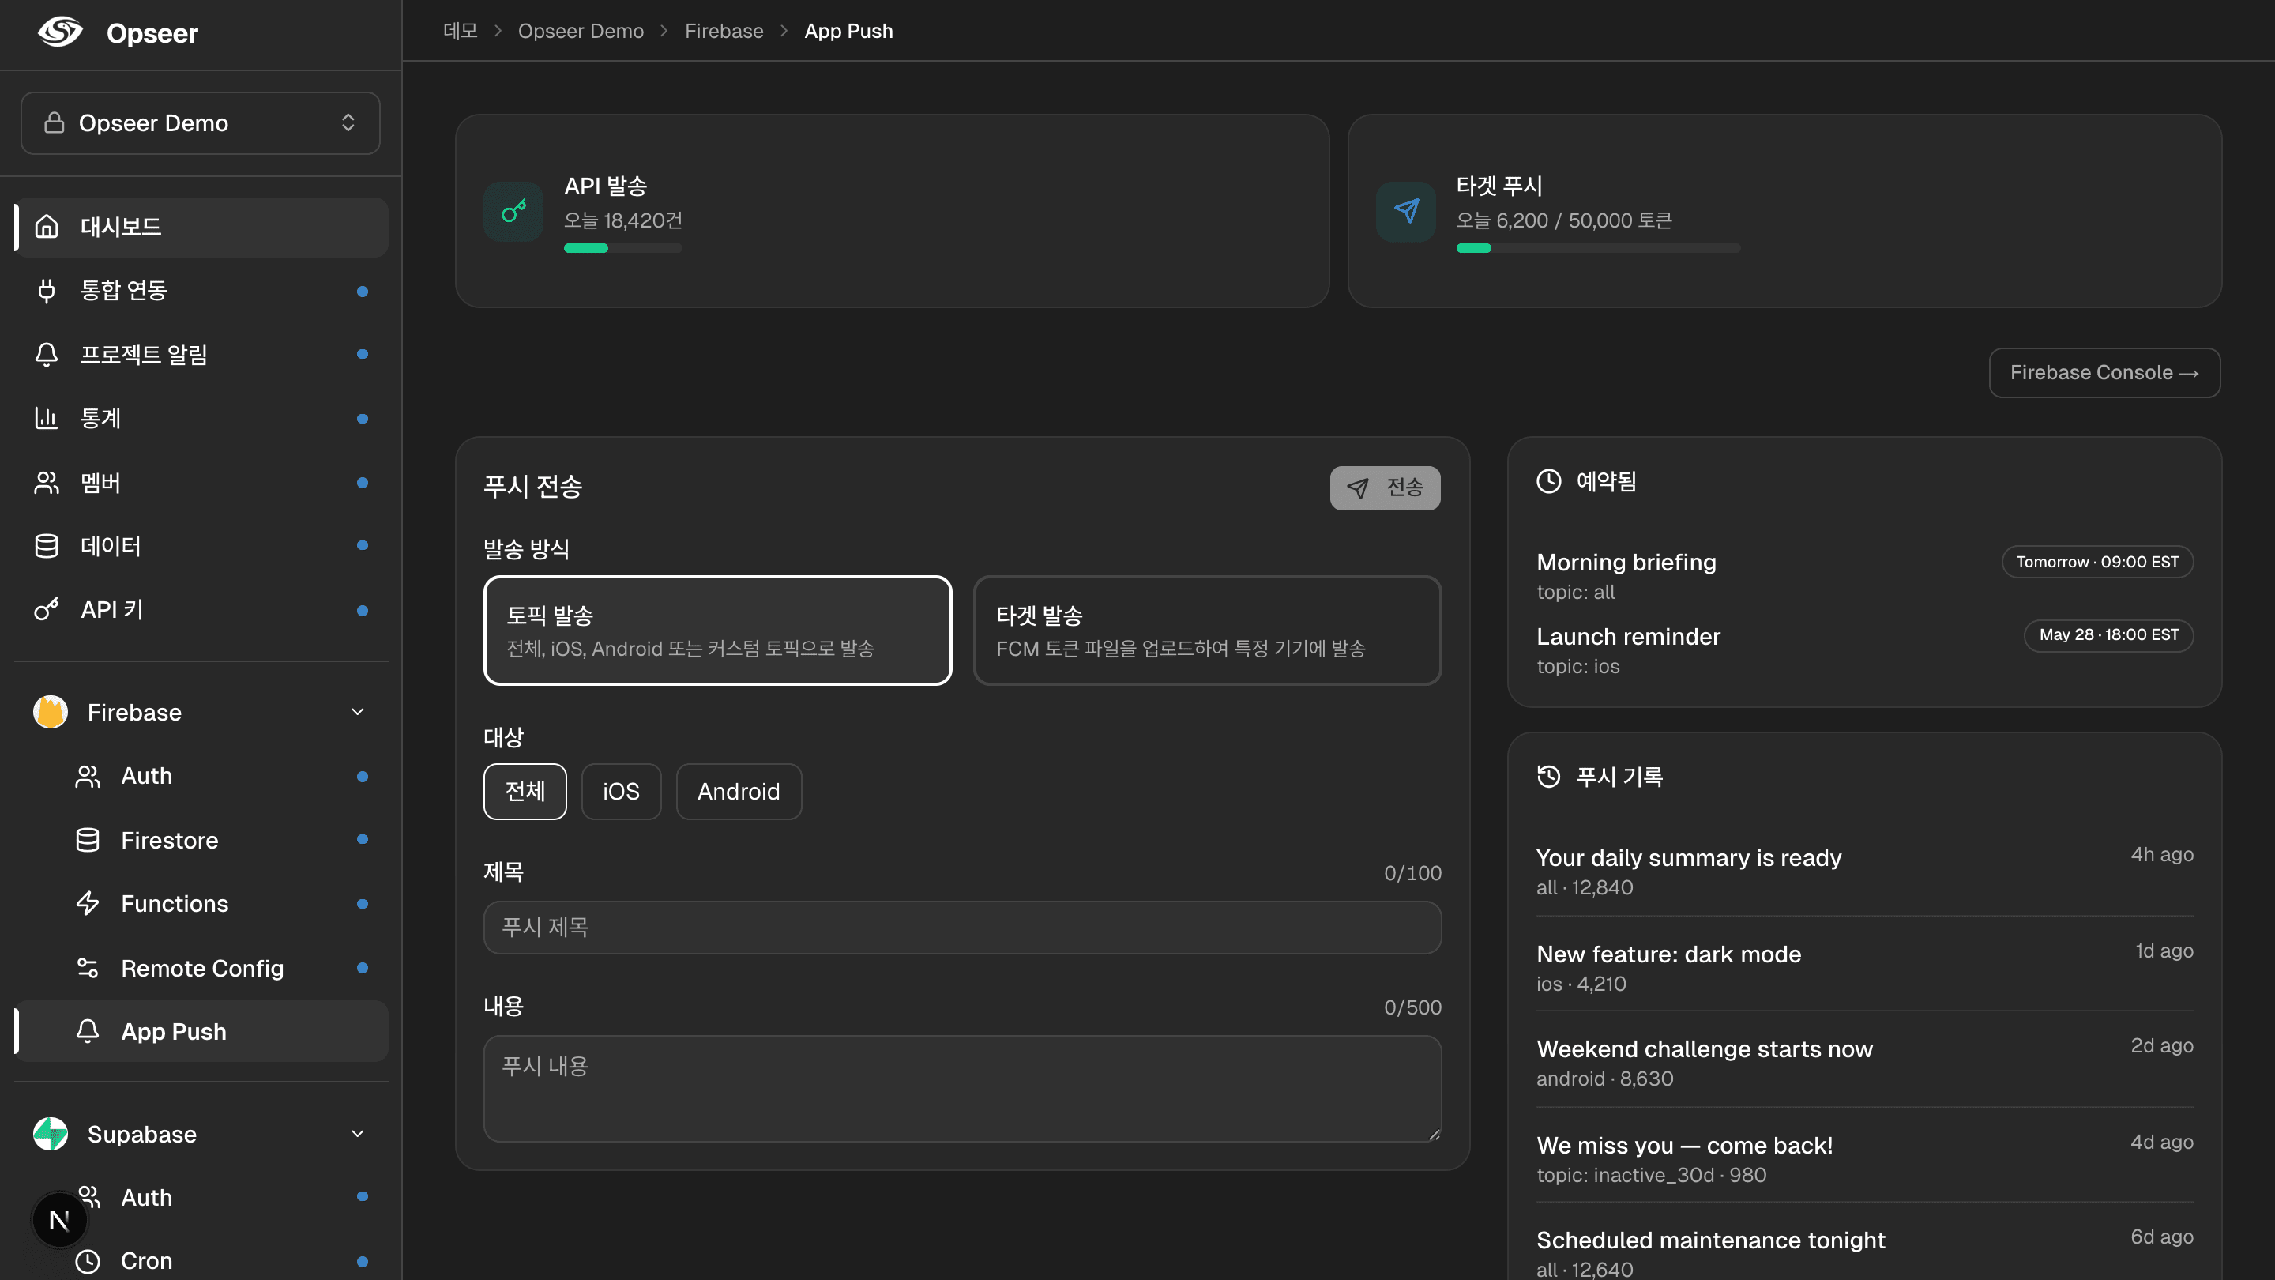Select the 타겟 발송 sending method

point(1207,631)
